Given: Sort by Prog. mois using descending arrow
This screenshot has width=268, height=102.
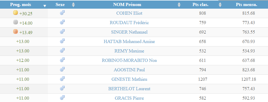Looking at the screenshot, I should [45, 6].
